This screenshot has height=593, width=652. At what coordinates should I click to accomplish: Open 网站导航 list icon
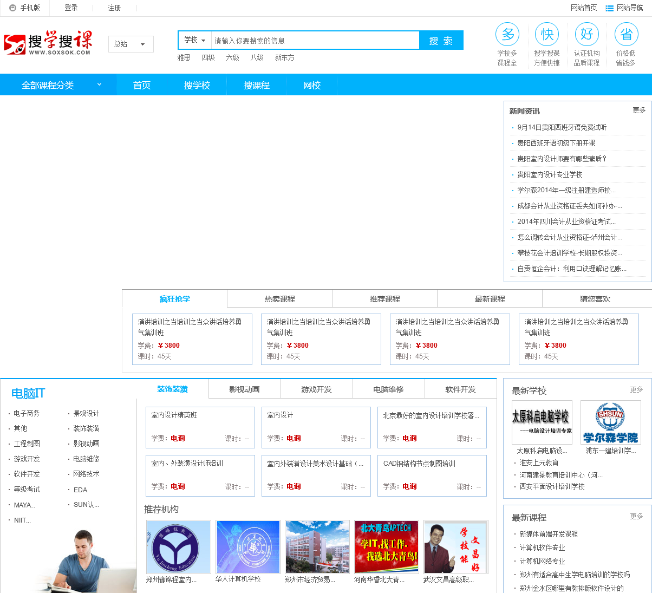609,8
